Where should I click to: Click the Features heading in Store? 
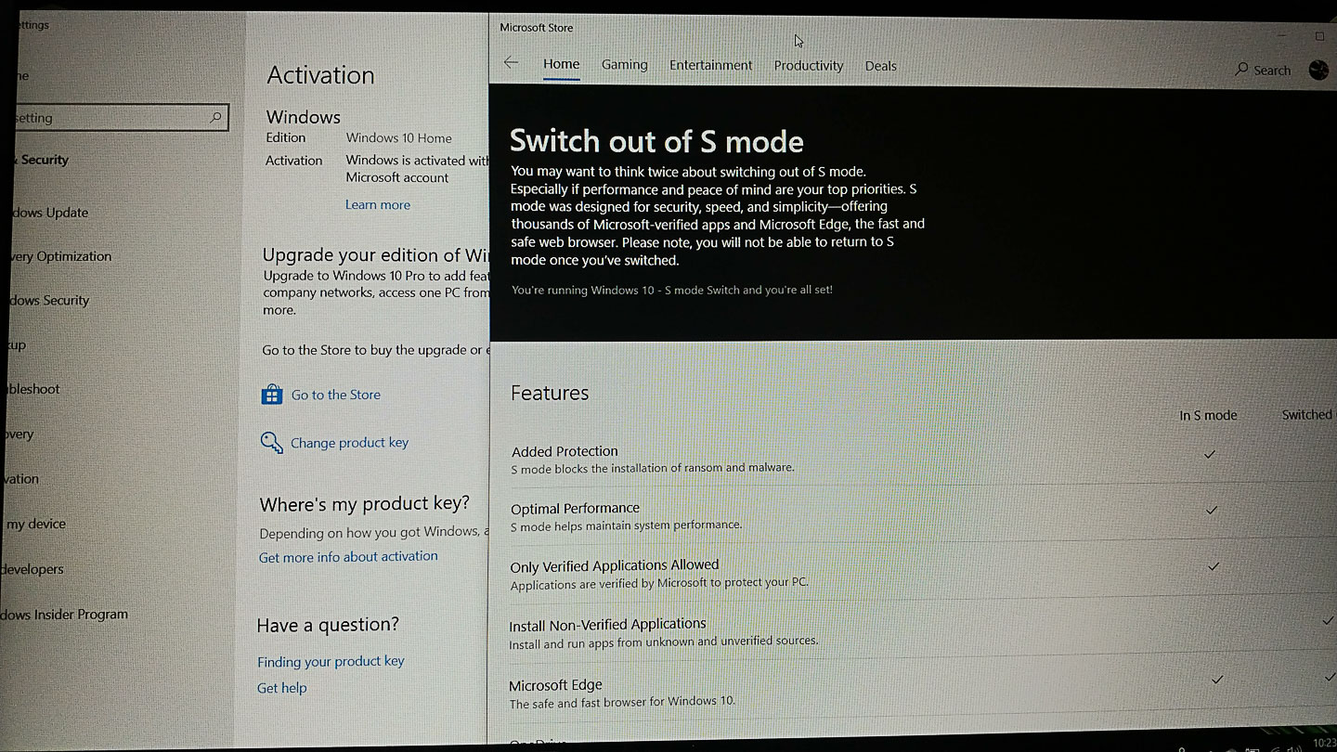(x=550, y=393)
